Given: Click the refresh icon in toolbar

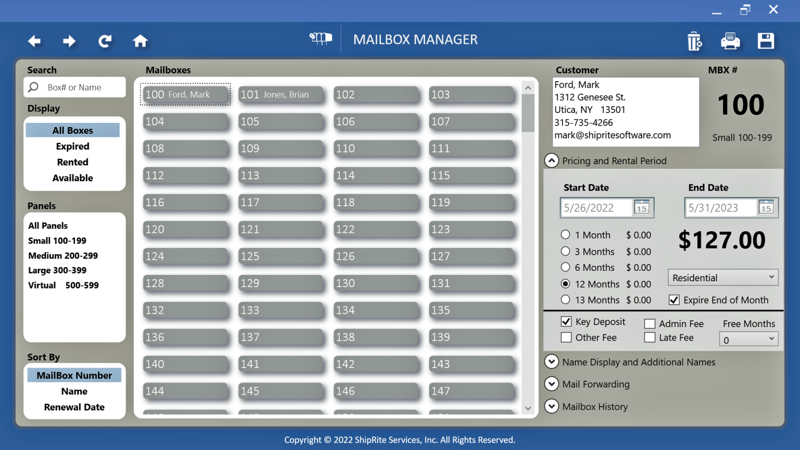Looking at the screenshot, I should (105, 41).
